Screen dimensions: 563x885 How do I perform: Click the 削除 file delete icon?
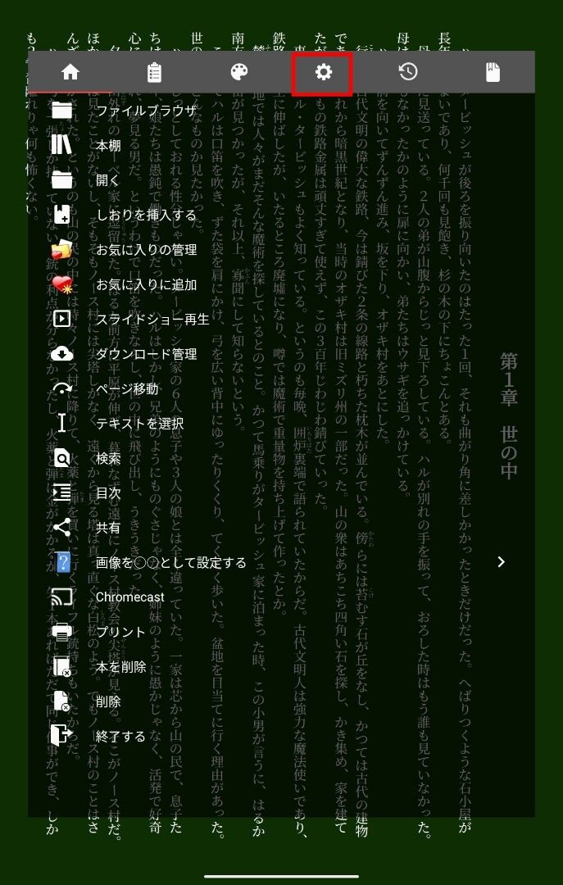(61, 701)
